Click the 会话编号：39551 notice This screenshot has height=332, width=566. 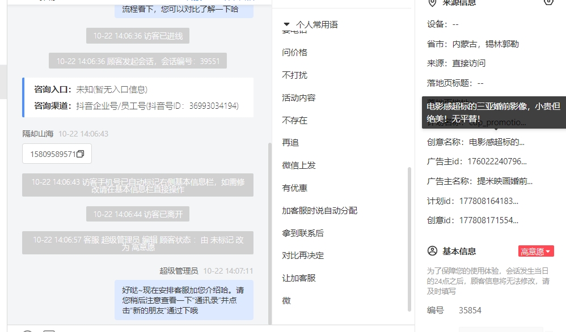pyautogui.click(x=138, y=61)
